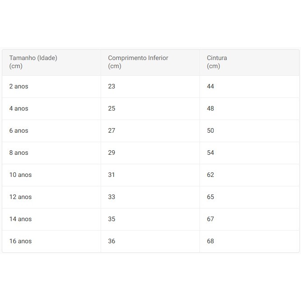Select the 2 anos size row label
This screenshot has height=301, width=301.
tap(19, 86)
